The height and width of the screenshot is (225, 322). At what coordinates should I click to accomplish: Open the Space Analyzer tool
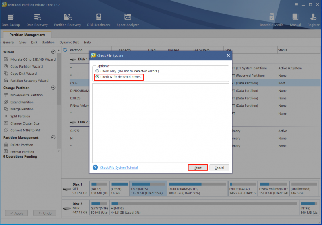point(128,20)
